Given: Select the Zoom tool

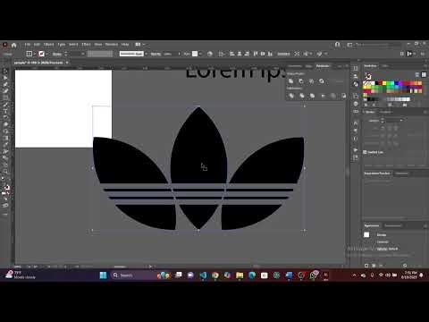Looking at the screenshot, I should pos(5,172).
